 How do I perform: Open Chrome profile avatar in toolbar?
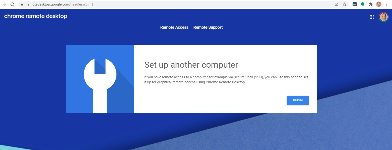tap(379, 4)
